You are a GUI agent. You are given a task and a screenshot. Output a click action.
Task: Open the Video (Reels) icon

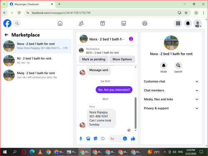[x=102, y=23]
